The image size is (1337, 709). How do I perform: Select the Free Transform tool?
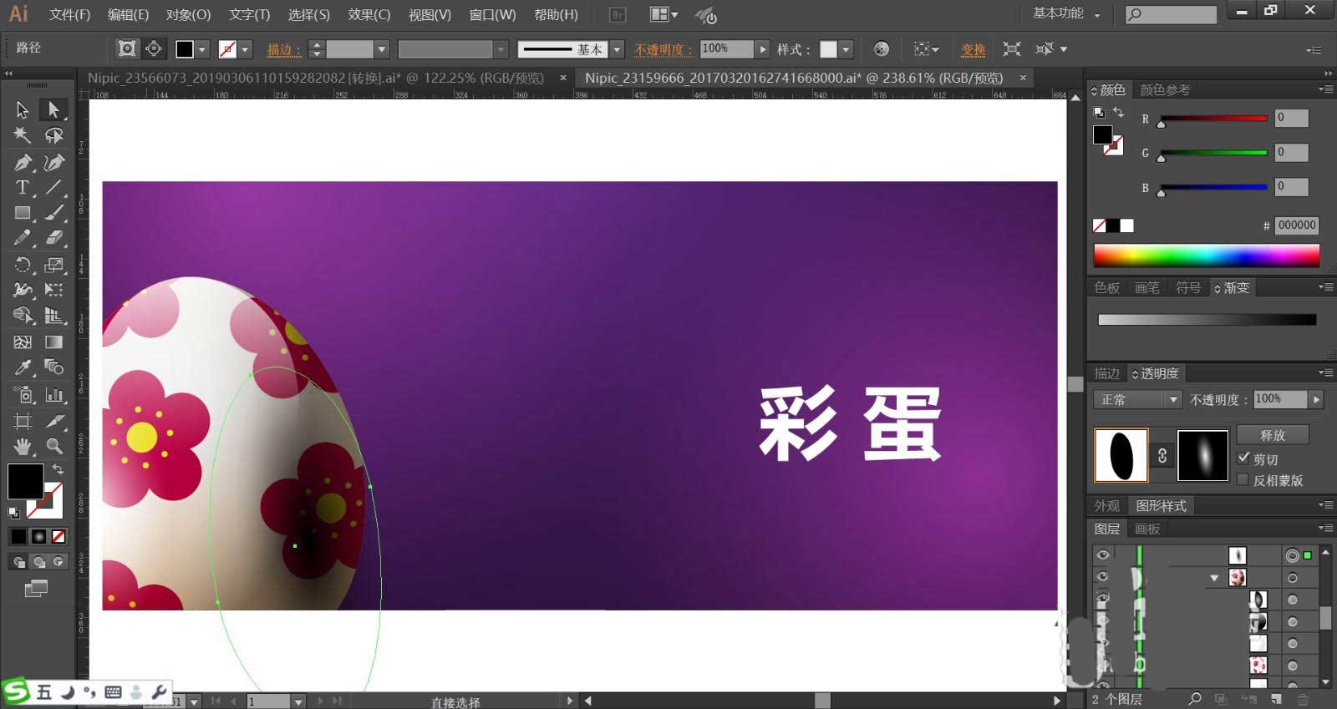pyautogui.click(x=54, y=290)
